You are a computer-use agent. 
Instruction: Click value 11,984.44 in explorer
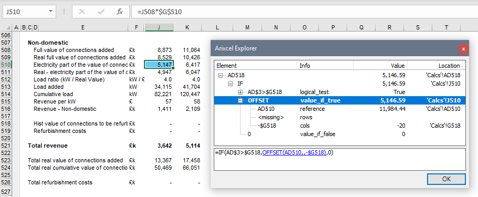point(393,109)
